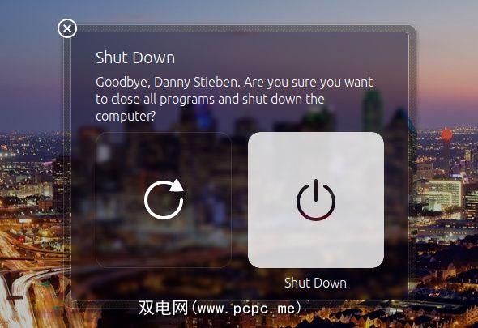Click the circular-arrow restart icon
Screen dimensions: 478x328
click(x=164, y=199)
